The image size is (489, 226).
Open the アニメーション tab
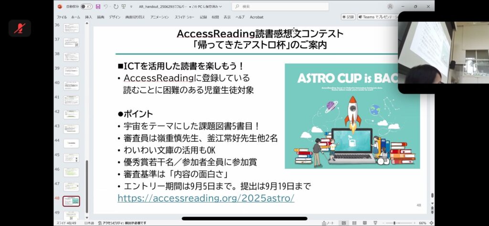point(159,17)
